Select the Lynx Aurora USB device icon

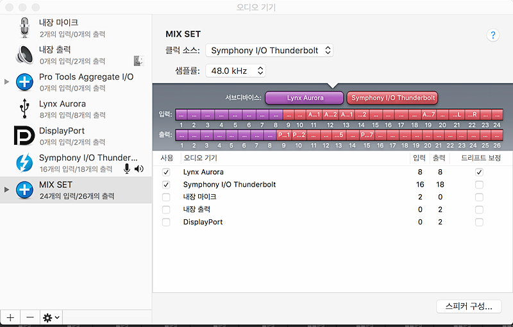pyautogui.click(x=24, y=108)
